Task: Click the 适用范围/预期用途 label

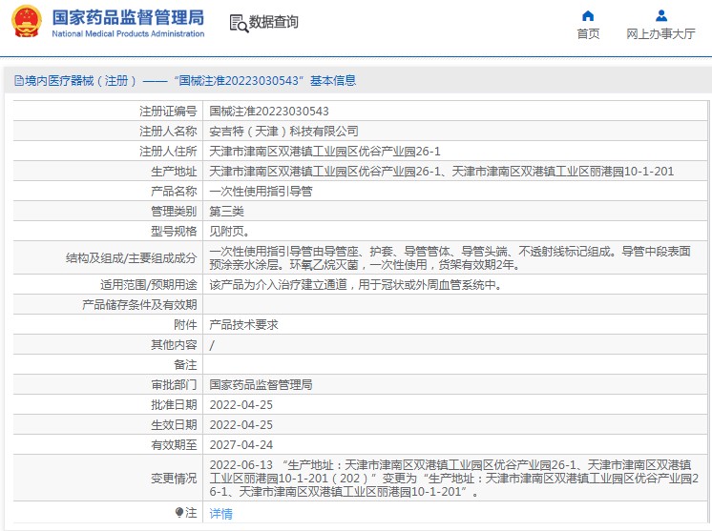Action: 149,284
